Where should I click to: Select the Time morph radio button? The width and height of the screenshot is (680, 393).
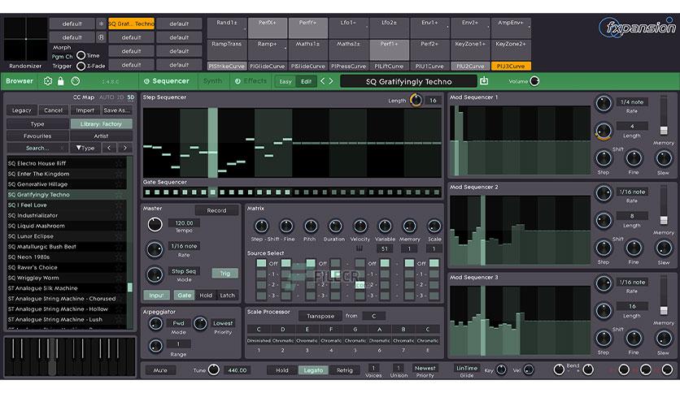[81, 55]
